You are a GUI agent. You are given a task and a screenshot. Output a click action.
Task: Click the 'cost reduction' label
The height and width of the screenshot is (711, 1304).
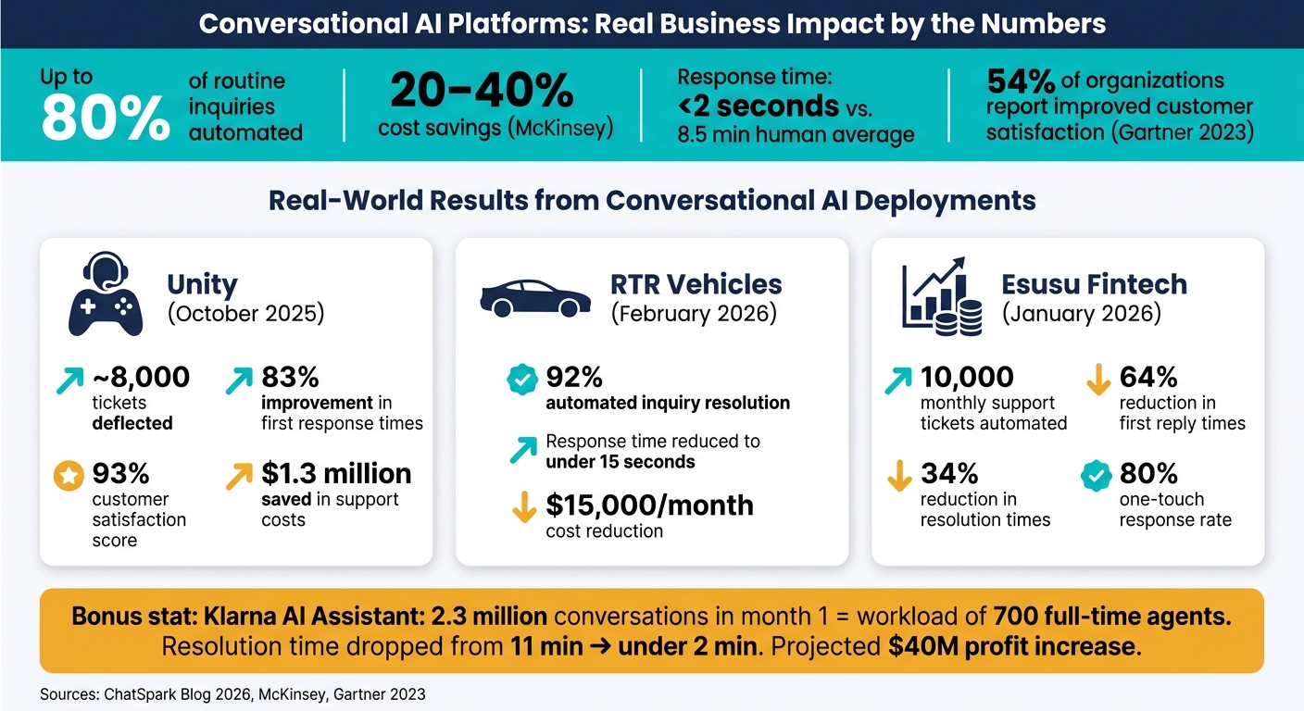(604, 531)
